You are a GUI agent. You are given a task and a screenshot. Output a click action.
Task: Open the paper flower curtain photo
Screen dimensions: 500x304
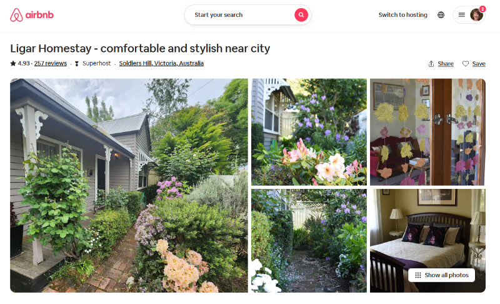[427, 132]
